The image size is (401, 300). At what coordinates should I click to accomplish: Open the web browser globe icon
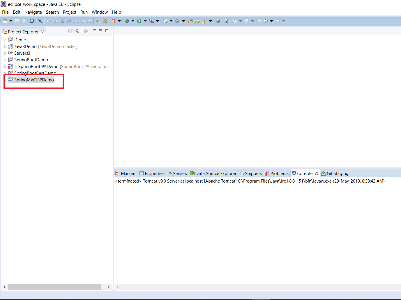click(218, 21)
